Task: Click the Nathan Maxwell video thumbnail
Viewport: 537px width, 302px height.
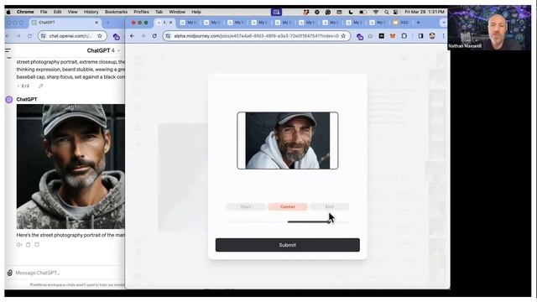Action: pos(488,28)
